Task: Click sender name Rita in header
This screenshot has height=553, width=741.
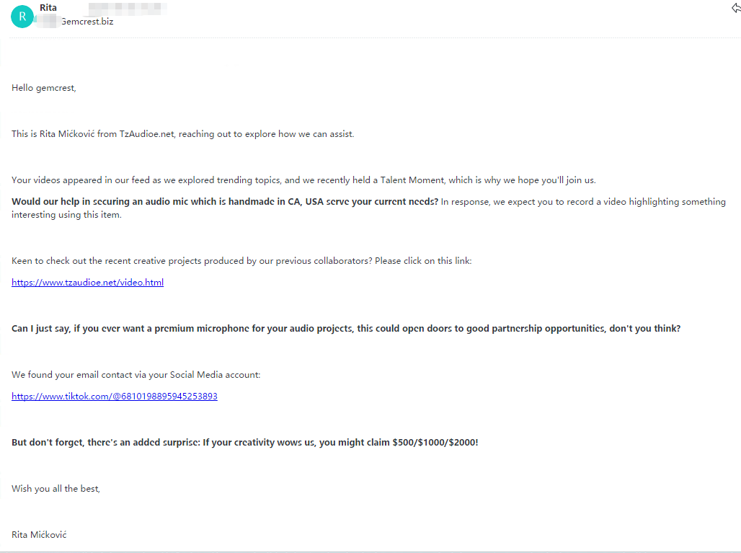Action: tap(48, 8)
